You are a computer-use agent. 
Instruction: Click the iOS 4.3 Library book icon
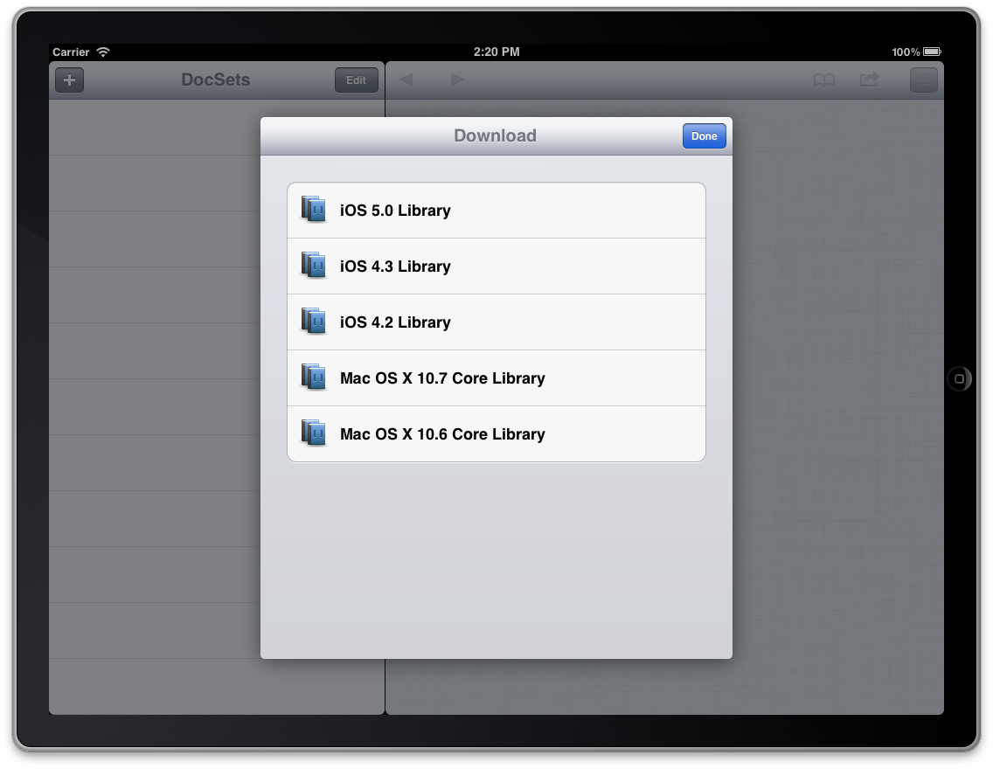[314, 265]
